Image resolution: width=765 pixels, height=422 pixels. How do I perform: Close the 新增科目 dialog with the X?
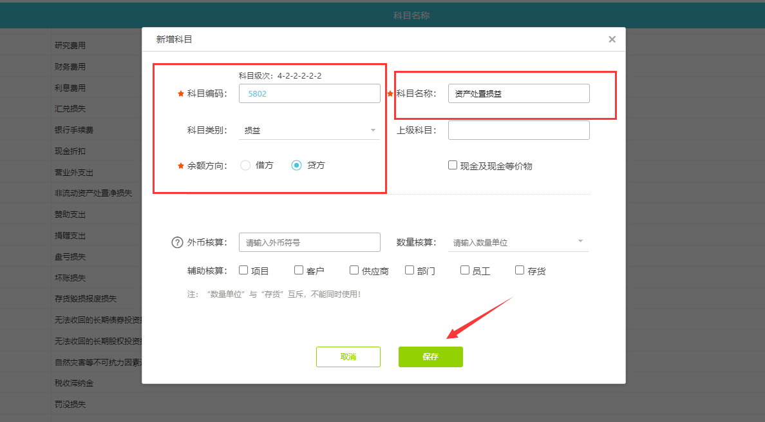click(612, 39)
